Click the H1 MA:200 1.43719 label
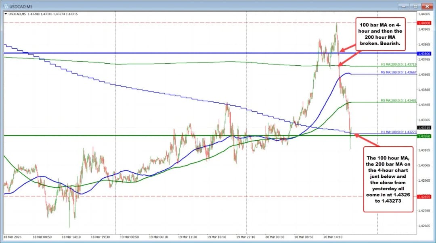The height and width of the screenshot is (243, 436). pos(398,64)
